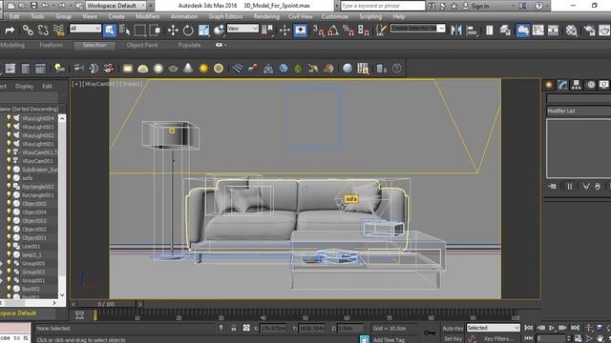Image resolution: width=611 pixels, height=343 pixels.
Task: Click the Key Filters button
Action: (498, 339)
